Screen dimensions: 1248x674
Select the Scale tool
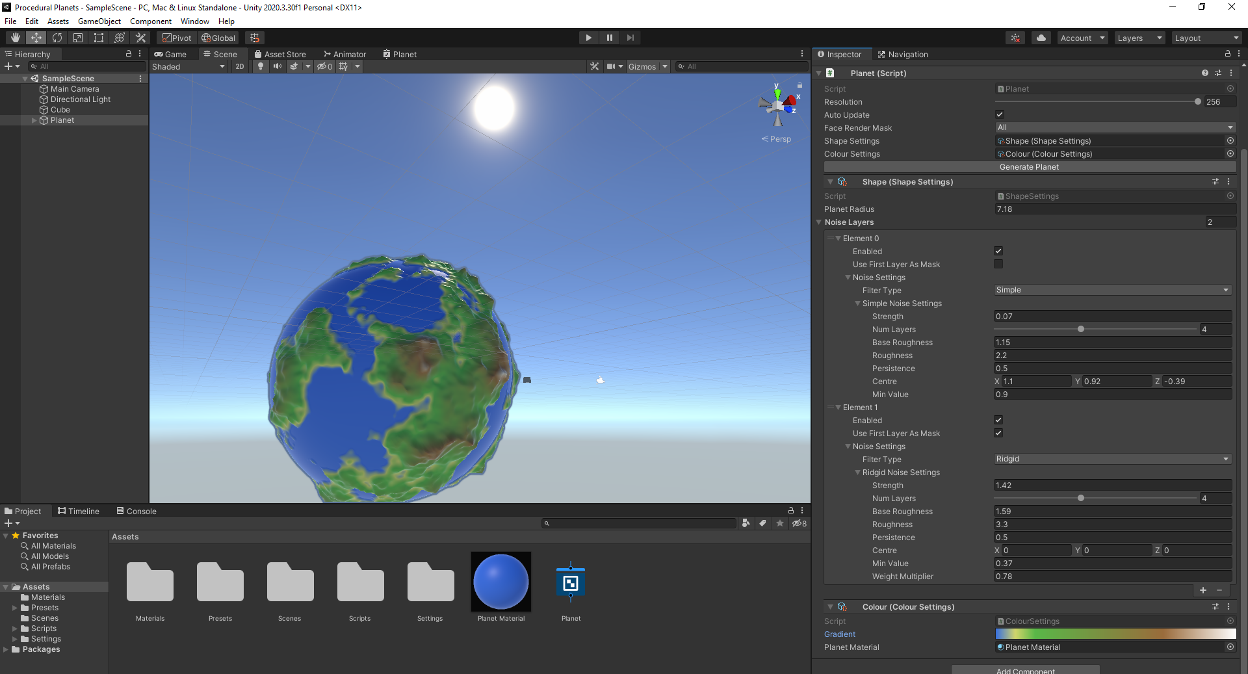(78, 37)
